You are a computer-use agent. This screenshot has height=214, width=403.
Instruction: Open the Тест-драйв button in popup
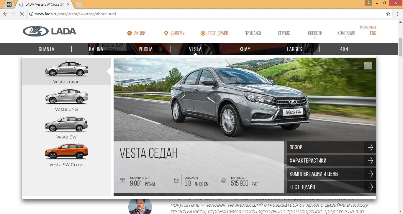(331, 187)
